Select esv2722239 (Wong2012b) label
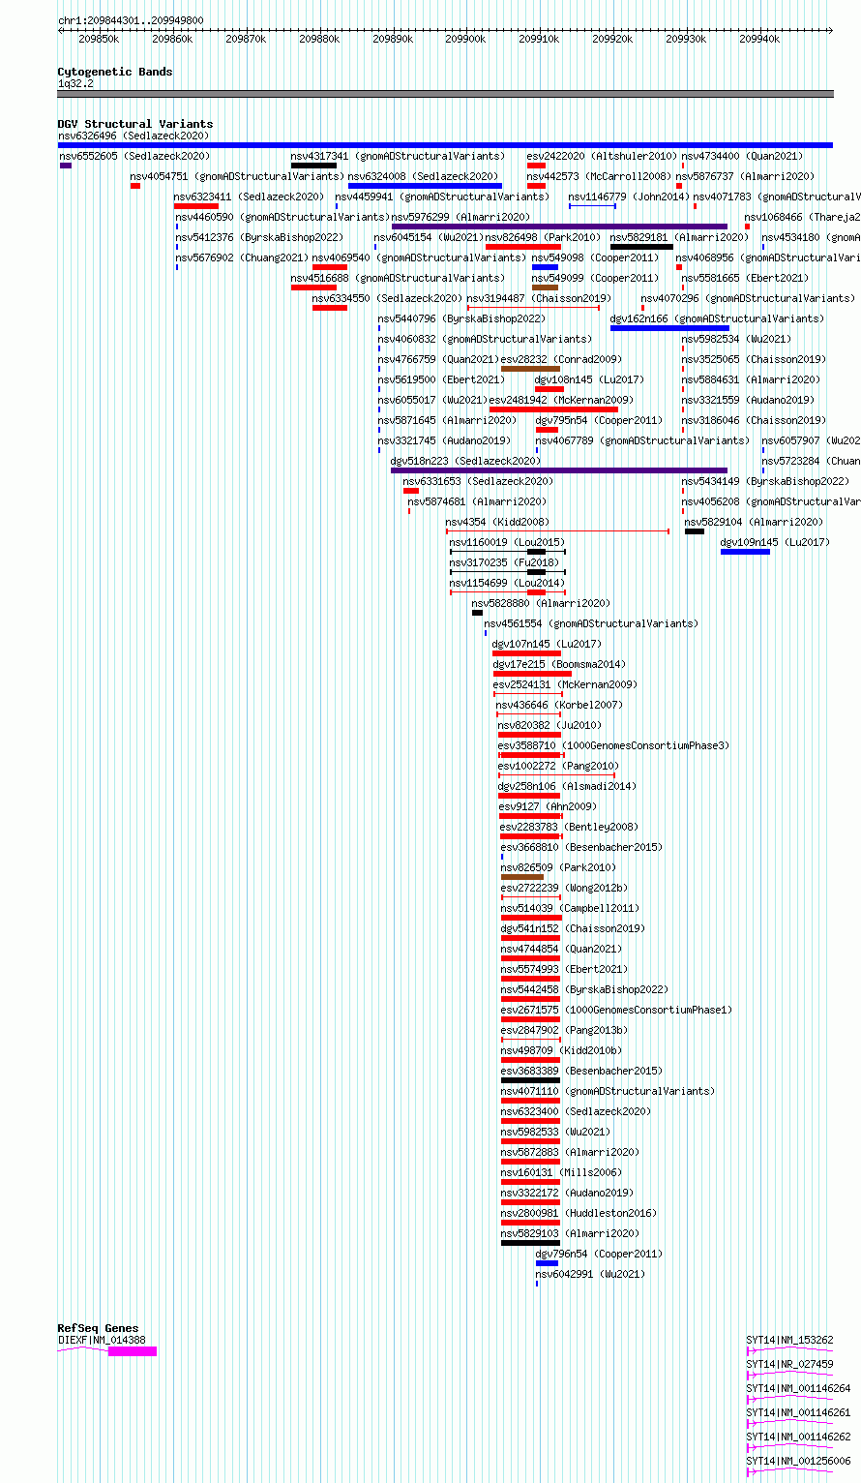Screen dimensions: 861x1483 pos(564,888)
